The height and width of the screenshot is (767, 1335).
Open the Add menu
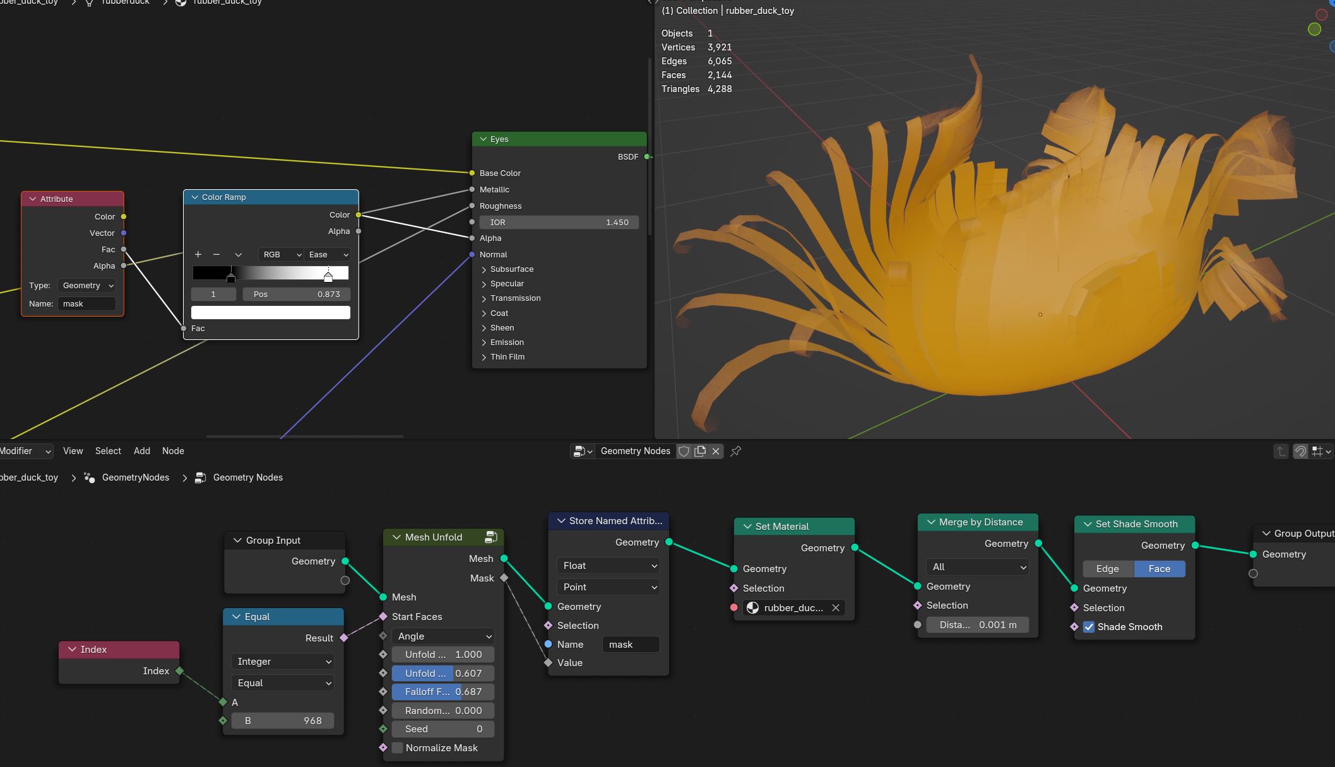[x=142, y=451]
